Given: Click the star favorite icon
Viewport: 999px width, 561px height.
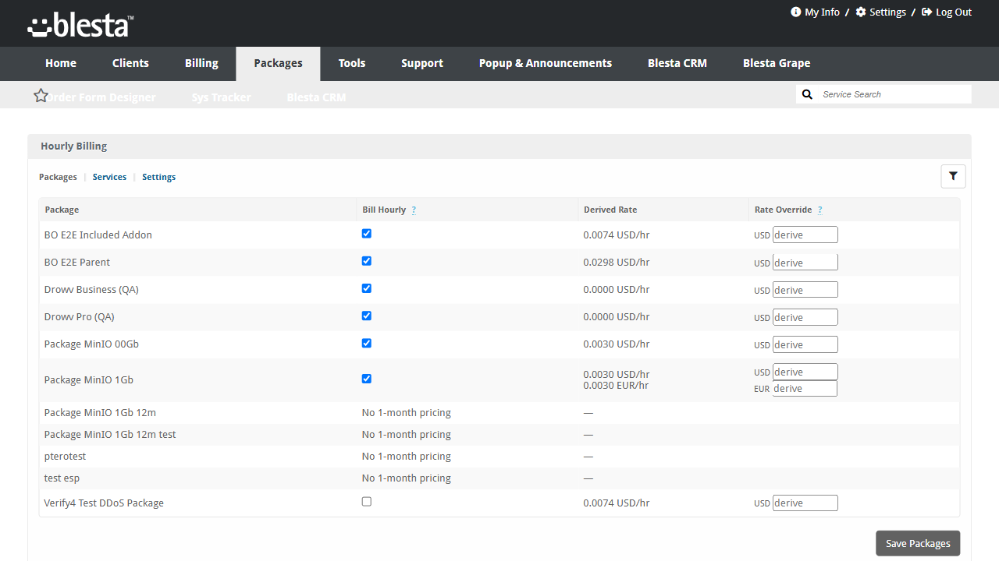Looking at the screenshot, I should click(41, 95).
